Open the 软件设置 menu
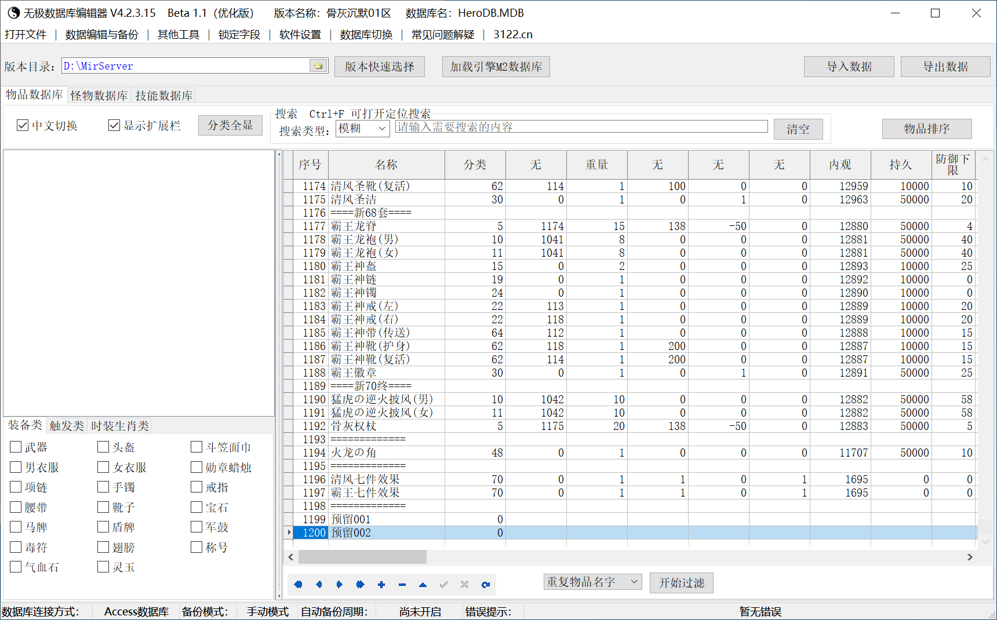The height and width of the screenshot is (620, 997). click(x=300, y=35)
